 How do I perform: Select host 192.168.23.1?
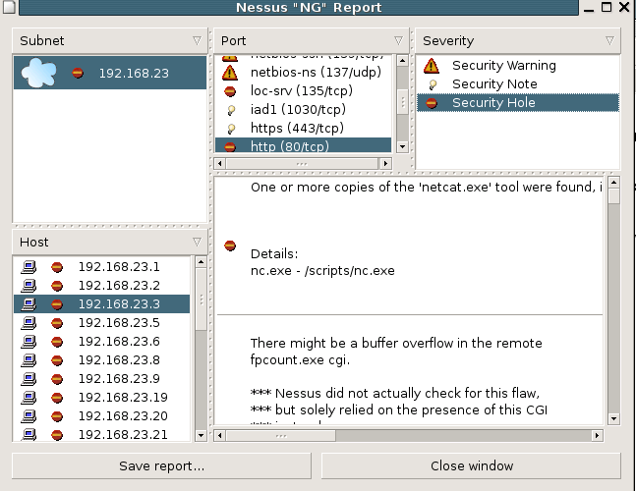pyautogui.click(x=102, y=267)
